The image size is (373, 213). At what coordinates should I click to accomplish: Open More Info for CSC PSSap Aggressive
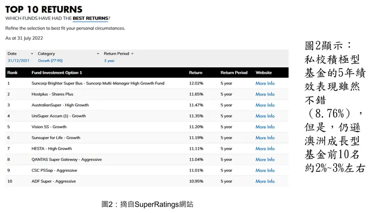click(x=265, y=170)
